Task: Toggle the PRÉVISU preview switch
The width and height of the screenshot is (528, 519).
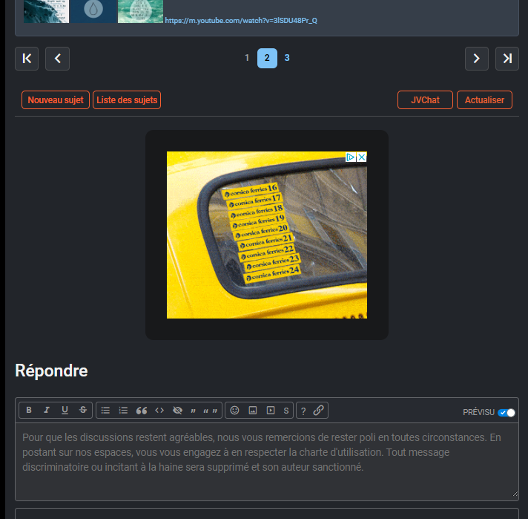Action: (x=506, y=412)
